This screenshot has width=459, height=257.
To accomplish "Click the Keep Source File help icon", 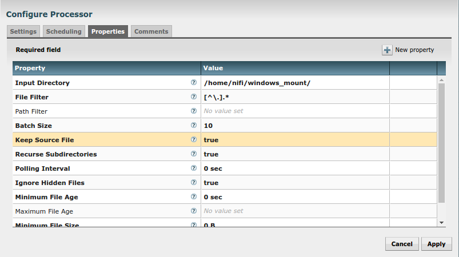I will point(194,139).
